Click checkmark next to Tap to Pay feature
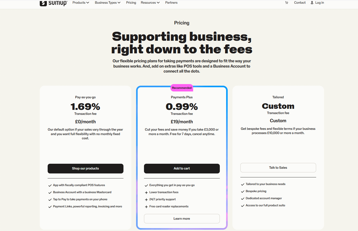 point(50,199)
